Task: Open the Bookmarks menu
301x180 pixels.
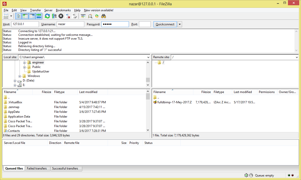Action: point(63,10)
